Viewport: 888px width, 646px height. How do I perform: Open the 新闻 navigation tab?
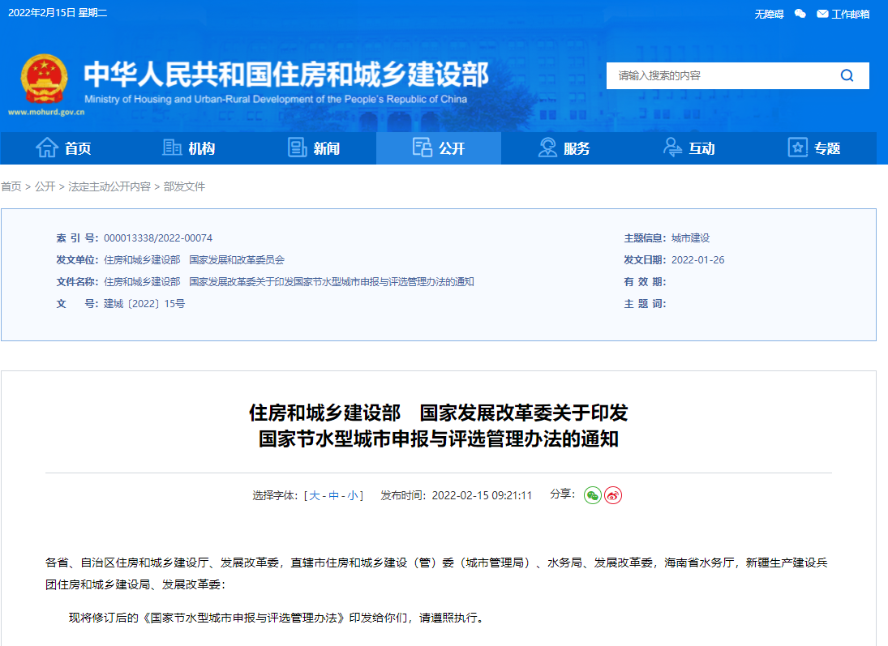314,148
